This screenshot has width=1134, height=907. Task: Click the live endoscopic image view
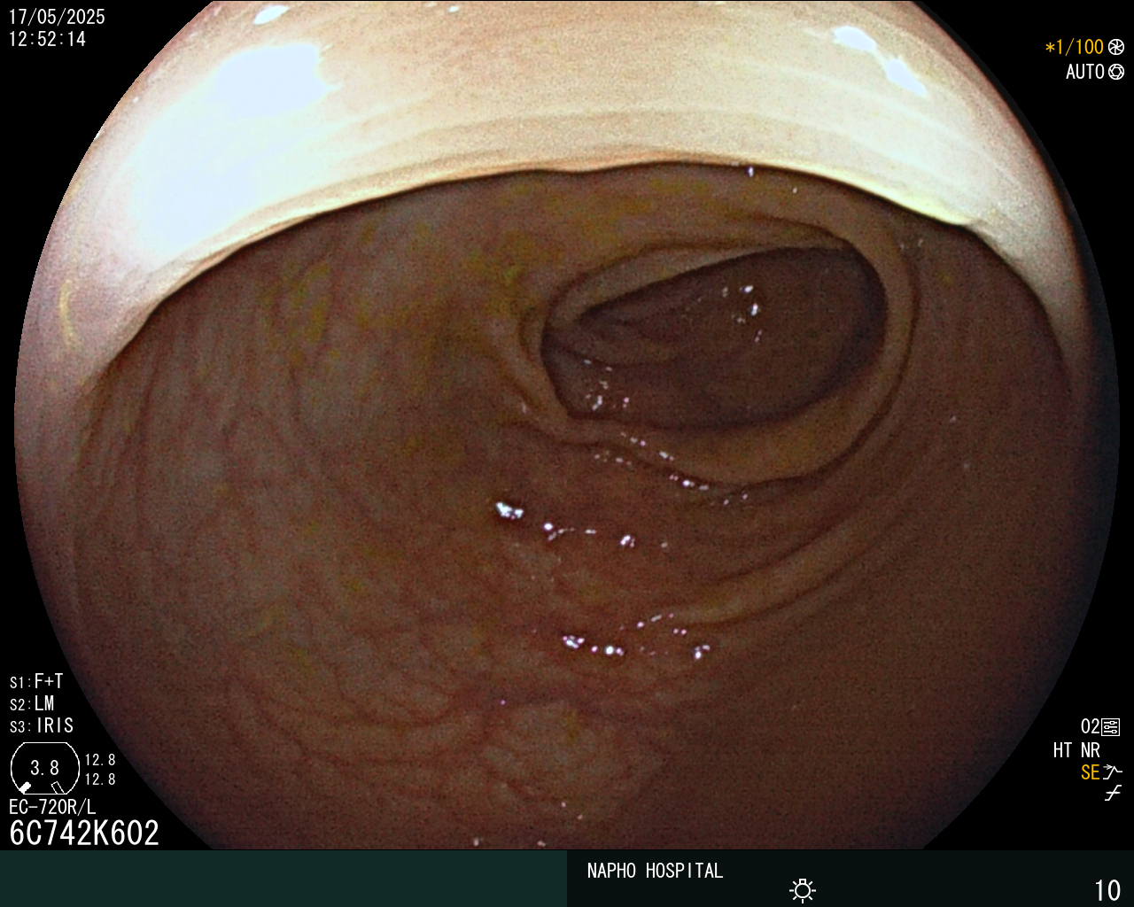click(x=567, y=425)
